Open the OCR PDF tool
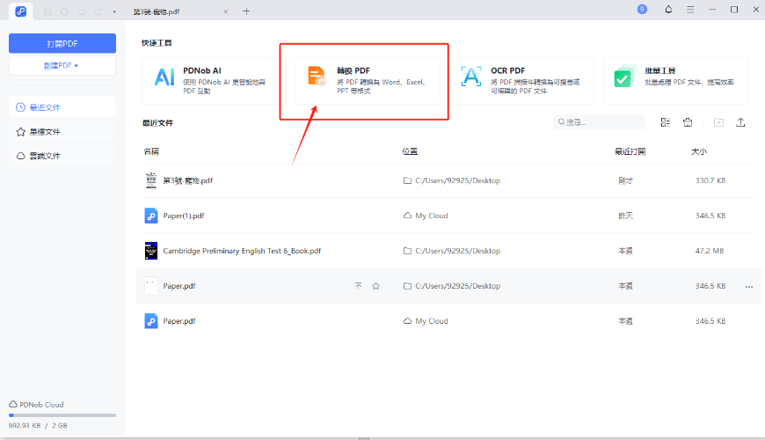The width and height of the screenshot is (765, 440). coord(523,80)
